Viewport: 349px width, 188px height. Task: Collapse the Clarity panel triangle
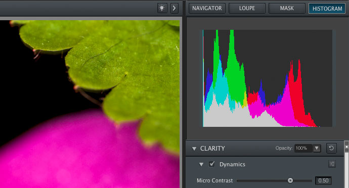tap(194, 149)
